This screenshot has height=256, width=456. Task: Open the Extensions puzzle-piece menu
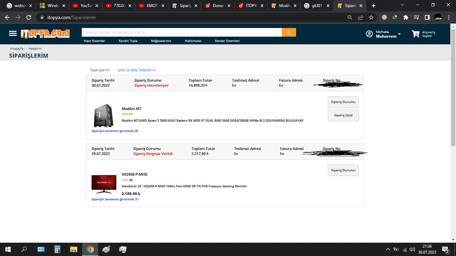[406, 17]
